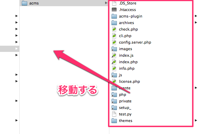Expand the archives folder arrow
The width and height of the screenshot is (198, 134).
click(196, 23)
